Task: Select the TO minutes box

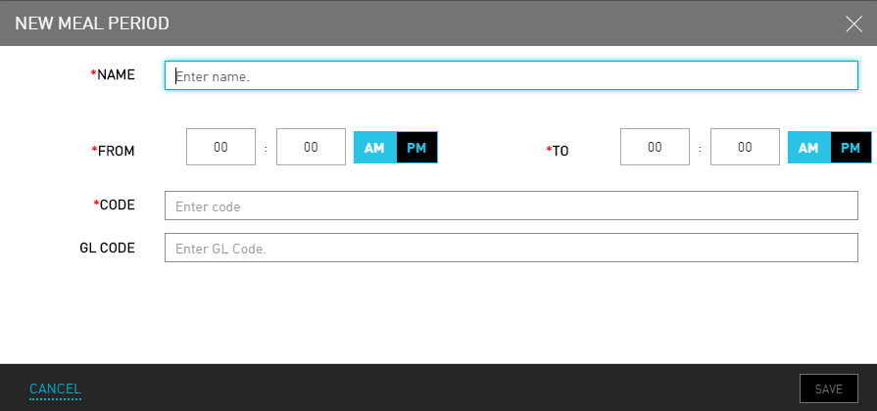Action: tap(745, 147)
